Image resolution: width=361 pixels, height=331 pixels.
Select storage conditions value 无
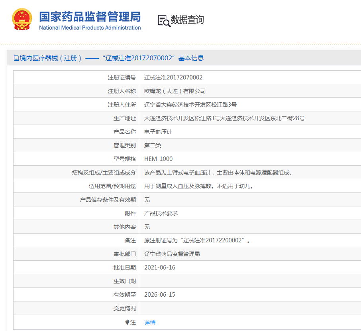point(147,200)
